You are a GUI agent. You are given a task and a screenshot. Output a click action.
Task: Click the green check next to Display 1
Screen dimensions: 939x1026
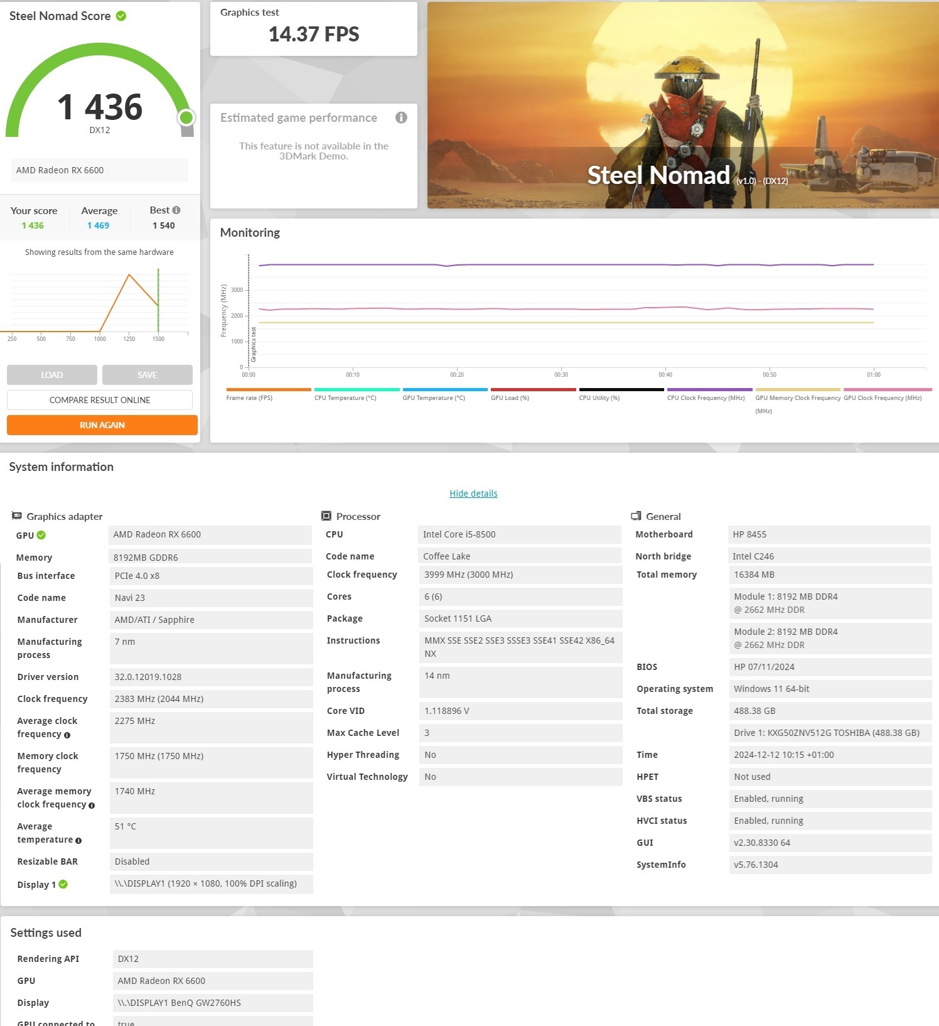point(63,885)
